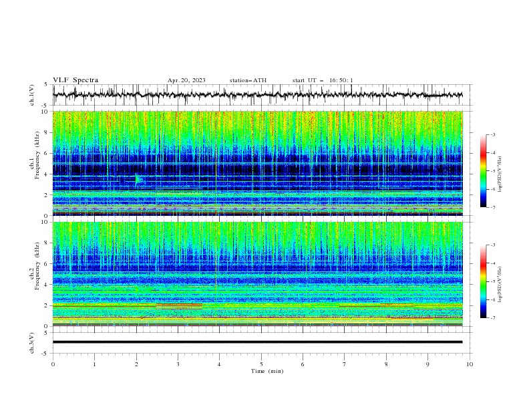529x409 pixels.
Task: Click the ch.2 color scale bar
Action: [483, 281]
